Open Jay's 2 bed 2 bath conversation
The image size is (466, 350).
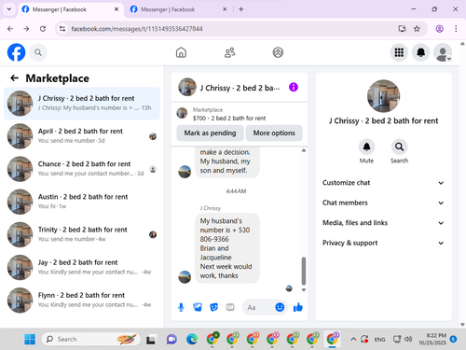point(82,267)
